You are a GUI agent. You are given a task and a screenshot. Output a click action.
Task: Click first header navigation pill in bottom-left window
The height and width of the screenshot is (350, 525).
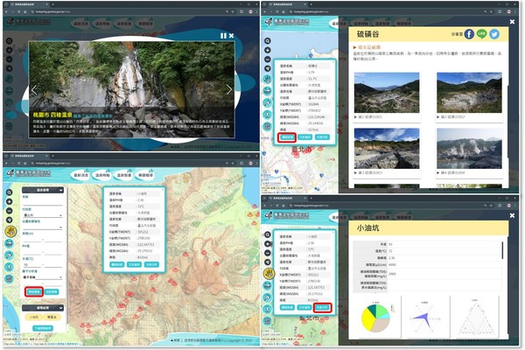(x=80, y=175)
